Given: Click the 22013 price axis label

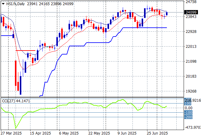Looking at the screenshot, I should [191, 46].
